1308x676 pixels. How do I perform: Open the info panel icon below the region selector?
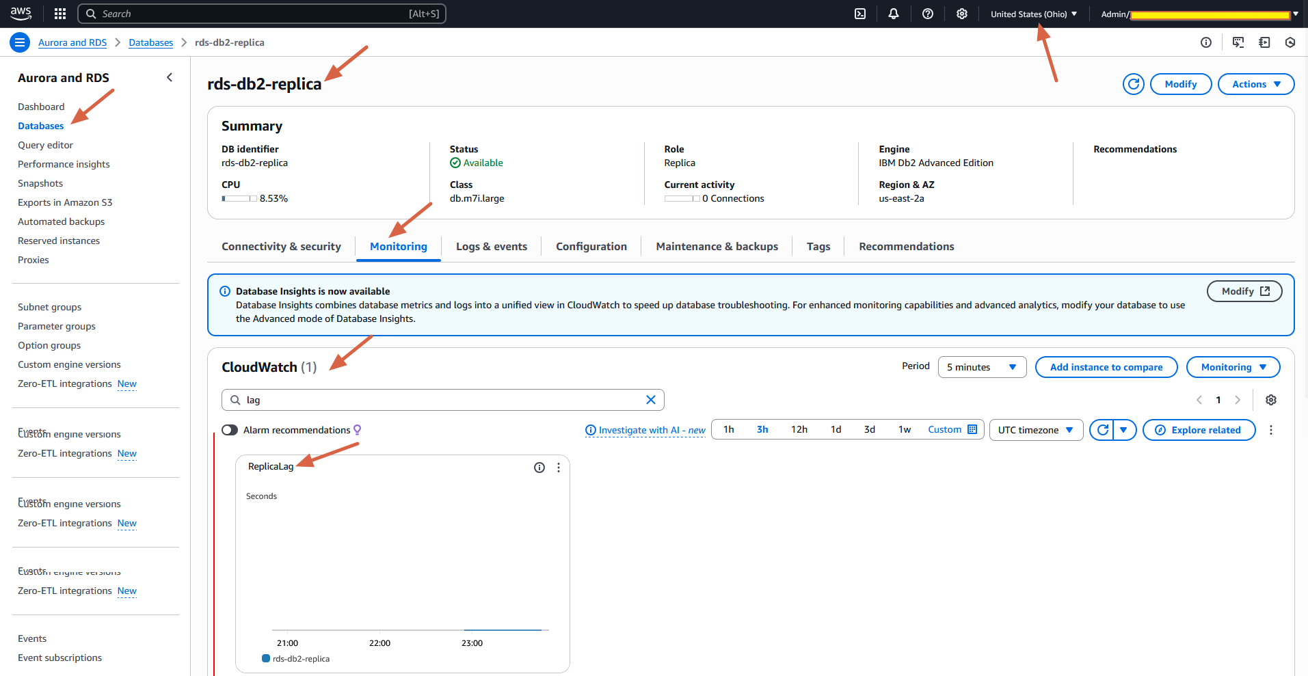pos(1206,42)
